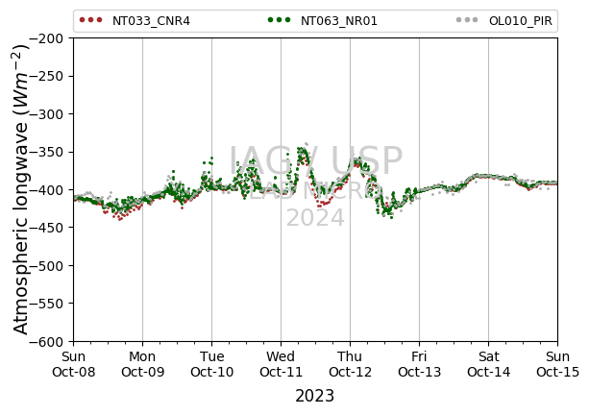Click the y-axis tick label −550
The width and height of the screenshot is (589, 415).
coord(48,304)
